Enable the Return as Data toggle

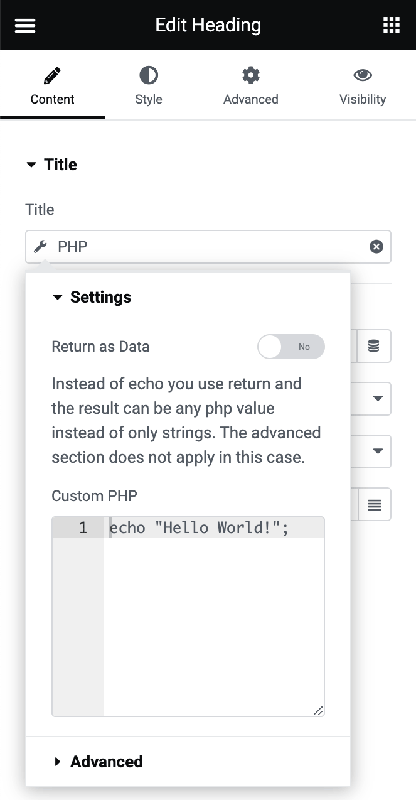tap(291, 346)
